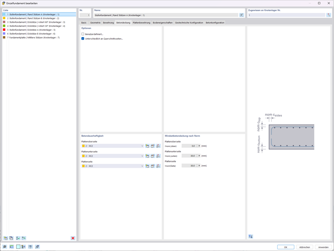Switch to the Geometrie tab

tap(95, 22)
